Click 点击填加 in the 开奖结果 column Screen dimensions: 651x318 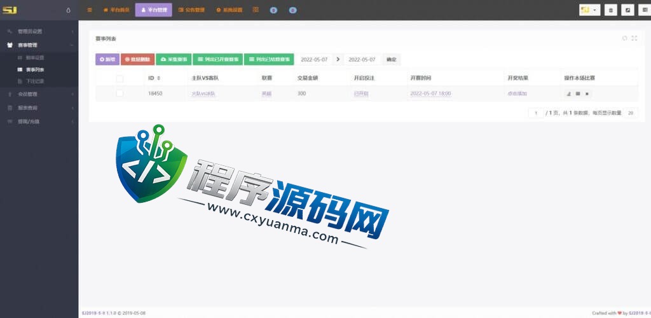[517, 94]
